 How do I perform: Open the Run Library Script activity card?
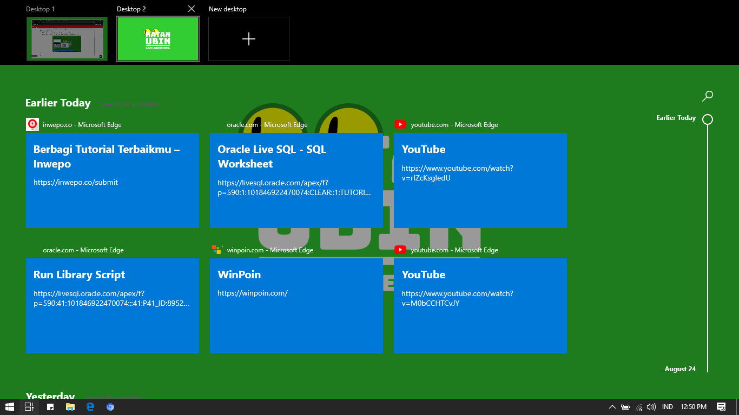click(113, 306)
